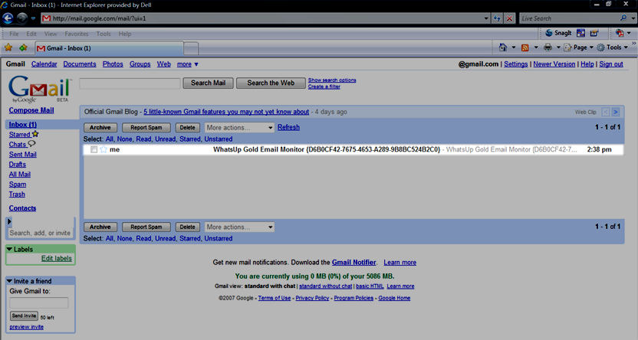Open a new blank browser tab
Viewport: 638px width, 340px height.
191,48
